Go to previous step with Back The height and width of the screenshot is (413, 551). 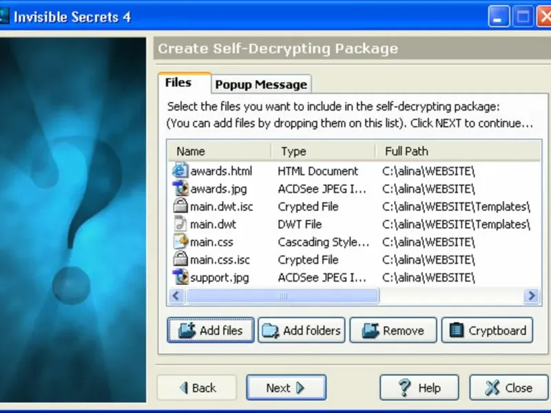[x=197, y=388]
